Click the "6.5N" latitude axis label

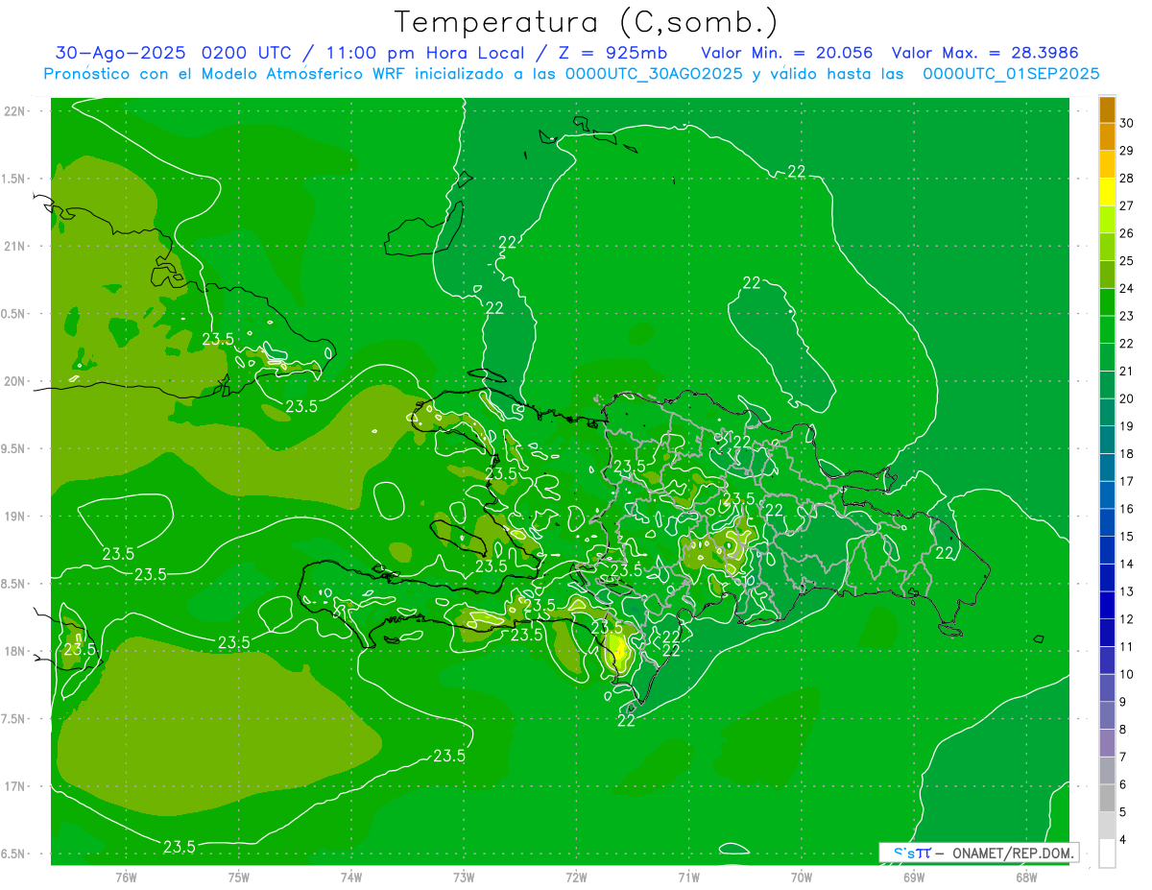point(13,854)
